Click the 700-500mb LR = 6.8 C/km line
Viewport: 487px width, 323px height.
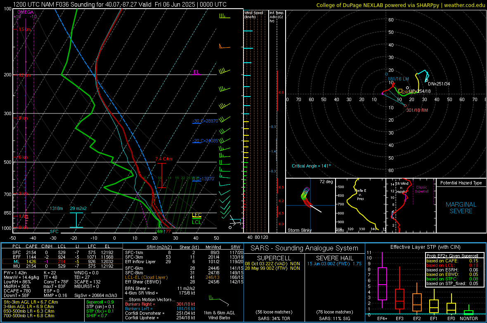(x=29, y=316)
